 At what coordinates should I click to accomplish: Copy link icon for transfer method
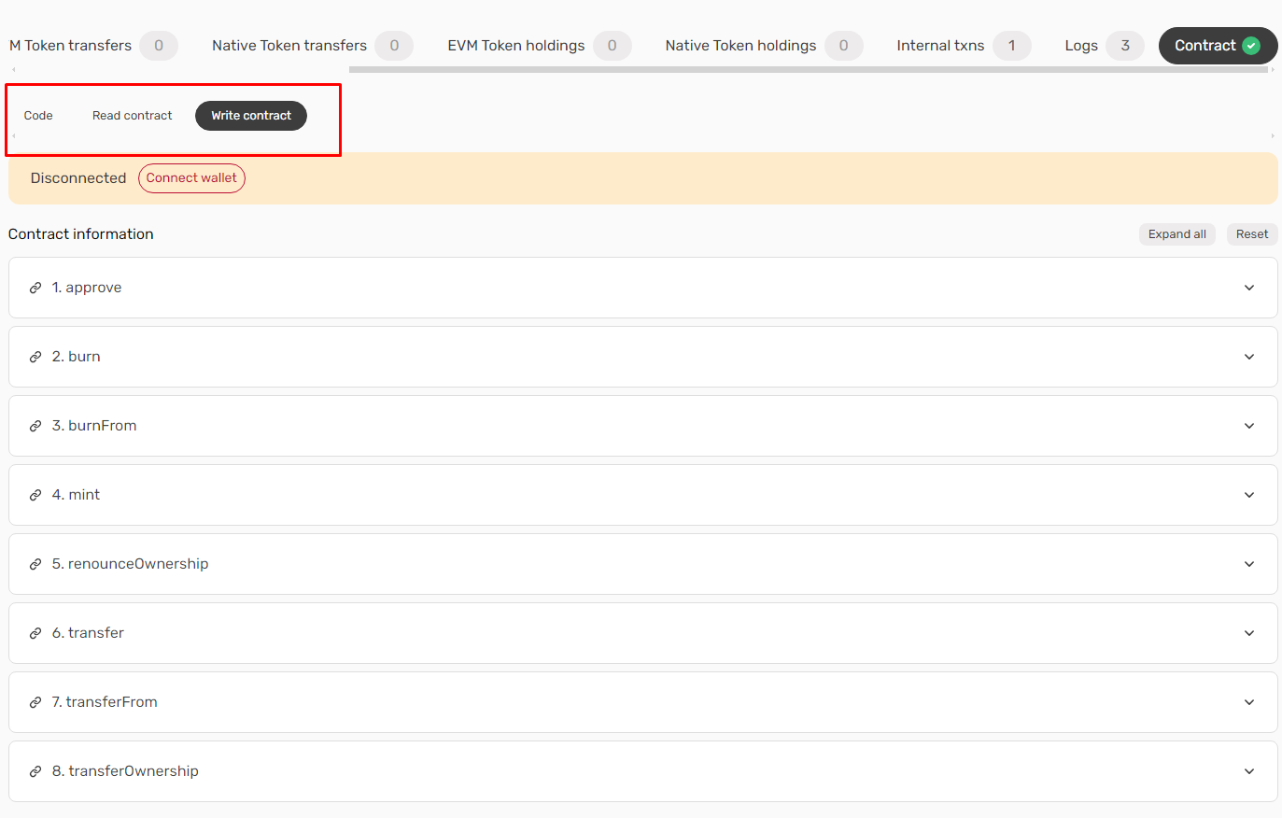click(x=35, y=633)
